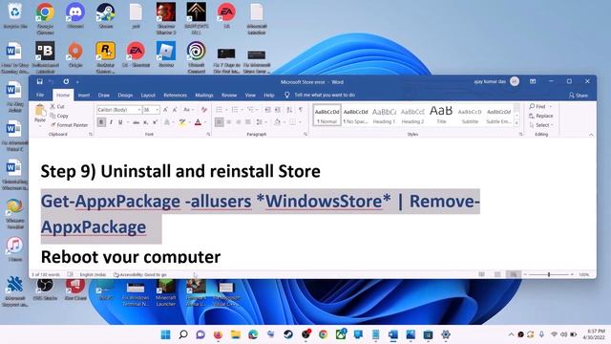This screenshot has height=344, width=611.
Task: Click the Shading paint bucket icon
Action: pyautogui.click(x=277, y=122)
